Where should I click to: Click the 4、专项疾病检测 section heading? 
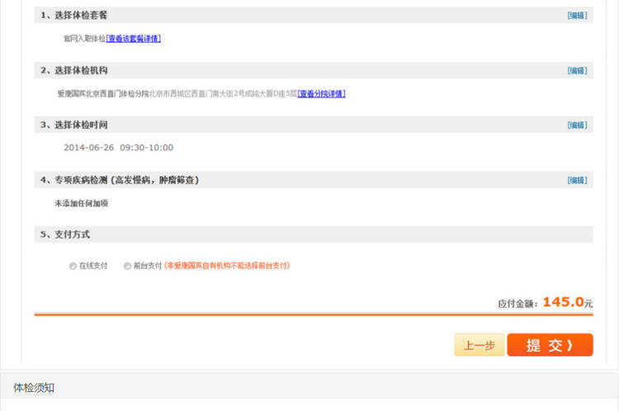120,180
